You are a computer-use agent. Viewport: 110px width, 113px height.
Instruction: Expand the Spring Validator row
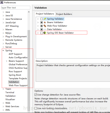[38, 19]
